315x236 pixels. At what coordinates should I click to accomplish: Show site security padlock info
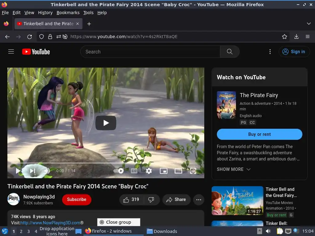click(x=50, y=37)
